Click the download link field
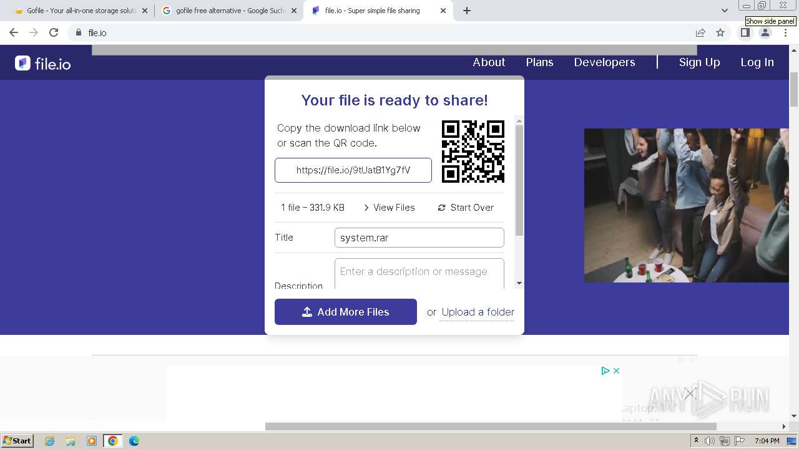This screenshot has height=449, width=799. (x=353, y=170)
